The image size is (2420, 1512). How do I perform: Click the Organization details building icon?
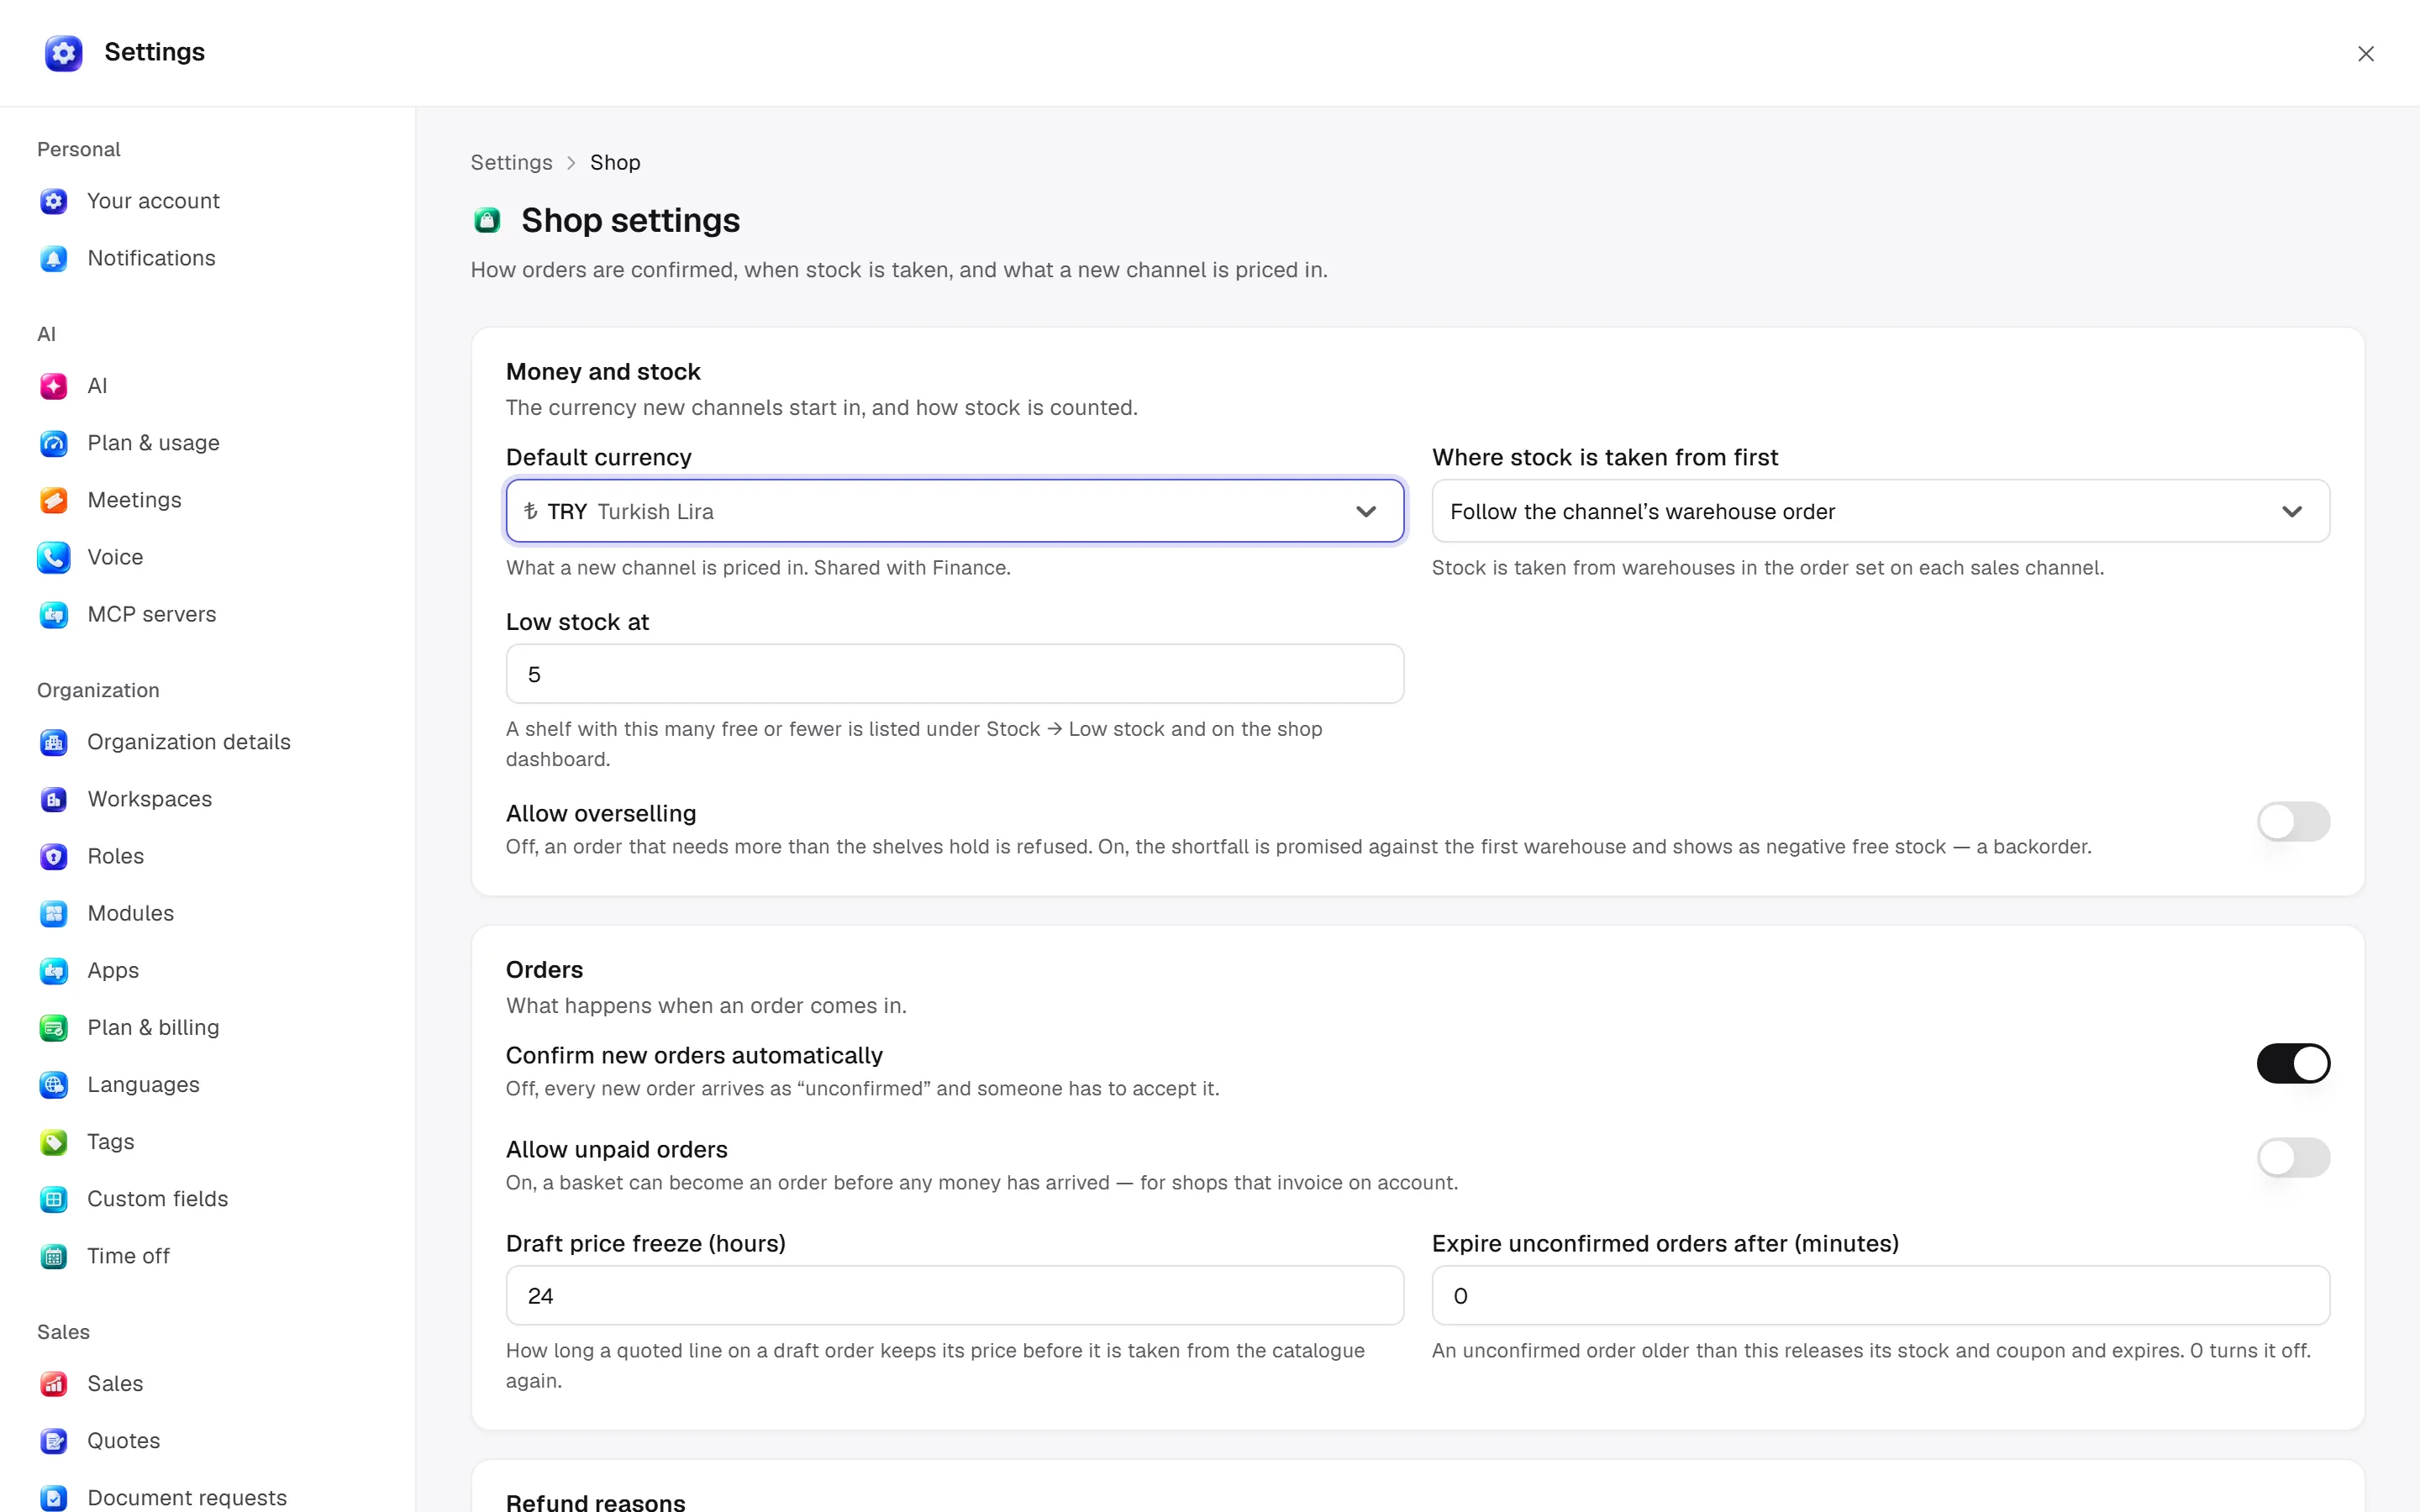pyautogui.click(x=54, y=742)
